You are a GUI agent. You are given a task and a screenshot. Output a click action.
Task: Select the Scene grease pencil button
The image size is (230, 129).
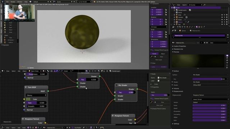[154, 54]
